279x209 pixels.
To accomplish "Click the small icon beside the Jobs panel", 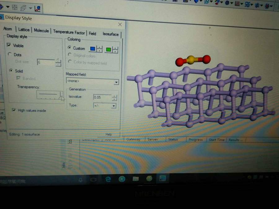I will click(x=70, y=142).
